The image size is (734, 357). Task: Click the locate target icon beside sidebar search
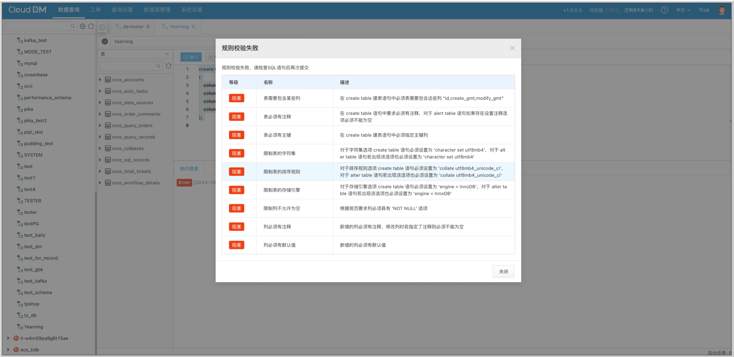(x=83, y=26)
